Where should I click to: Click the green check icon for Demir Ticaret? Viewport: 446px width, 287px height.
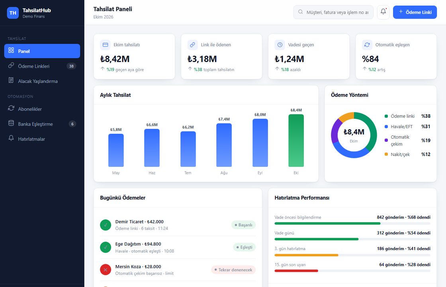[x=106, y=225]
